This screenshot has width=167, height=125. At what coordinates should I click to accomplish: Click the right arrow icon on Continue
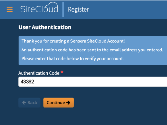coord(68,103)
